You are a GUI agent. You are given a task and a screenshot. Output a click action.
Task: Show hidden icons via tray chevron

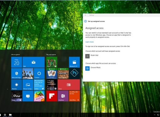click(x=155, y=115)
